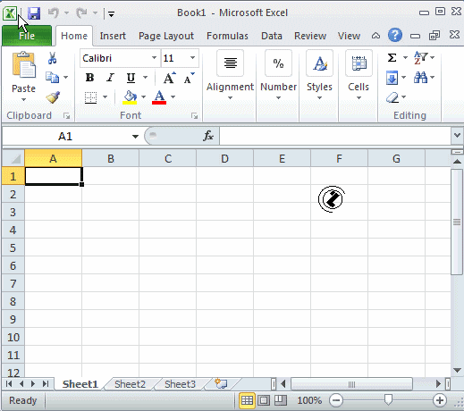
Task: Switch to the Sheet2 worksheet tab
Action: (130, 384)
